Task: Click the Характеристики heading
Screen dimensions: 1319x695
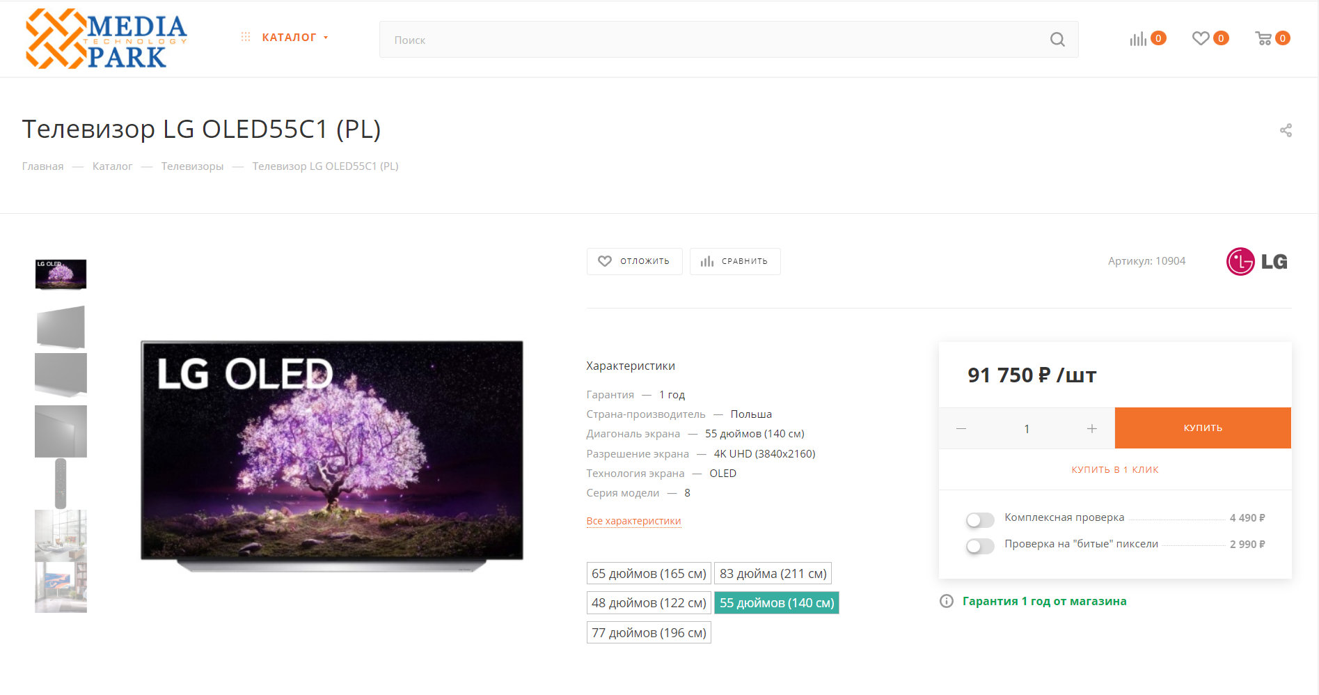Action: click(x=631, y=366)
